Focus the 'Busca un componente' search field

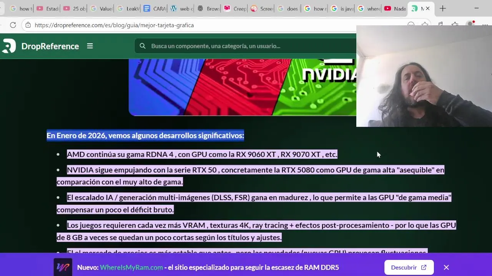click(246, 46)
